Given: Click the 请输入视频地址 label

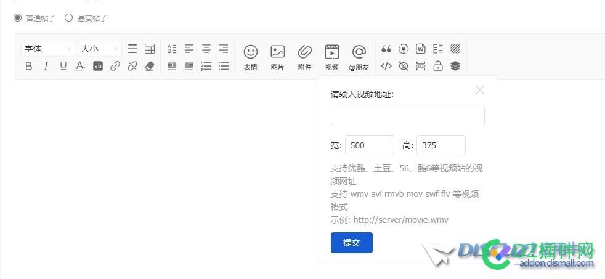Looking at the screenshot, I should (x=362, y=95).
